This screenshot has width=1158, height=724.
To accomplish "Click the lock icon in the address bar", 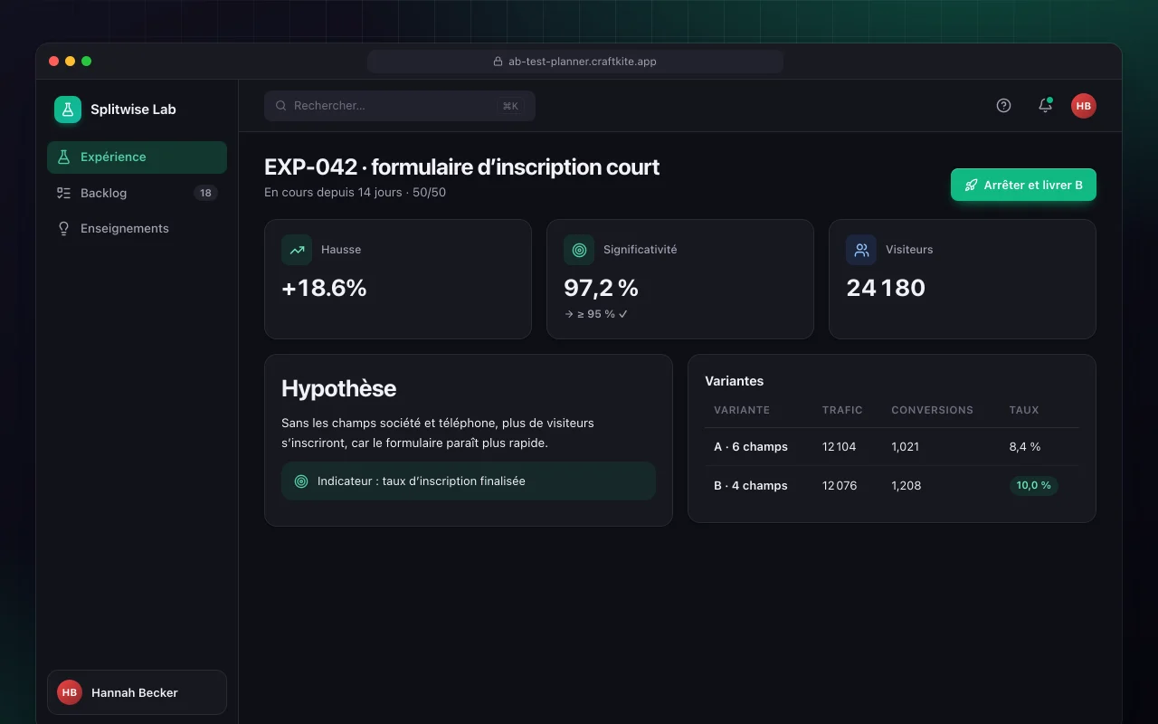I will [498, 62].
